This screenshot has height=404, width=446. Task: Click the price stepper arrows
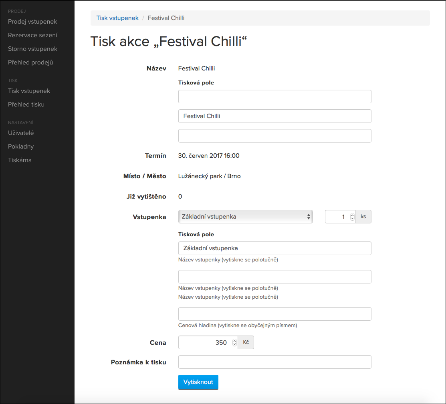click(234, 342)
